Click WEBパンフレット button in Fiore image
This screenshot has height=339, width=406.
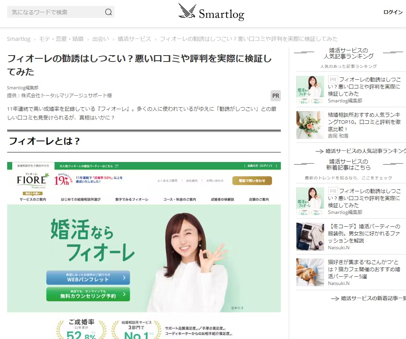[88, 277]
